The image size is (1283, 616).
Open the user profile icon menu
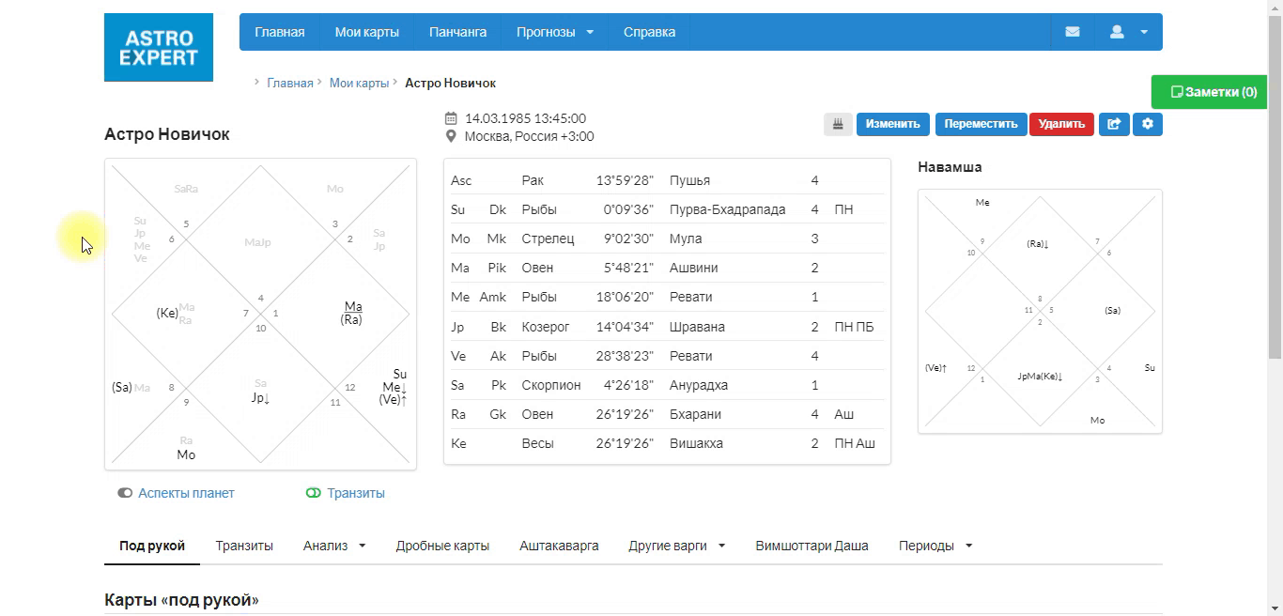(1128, 32)
